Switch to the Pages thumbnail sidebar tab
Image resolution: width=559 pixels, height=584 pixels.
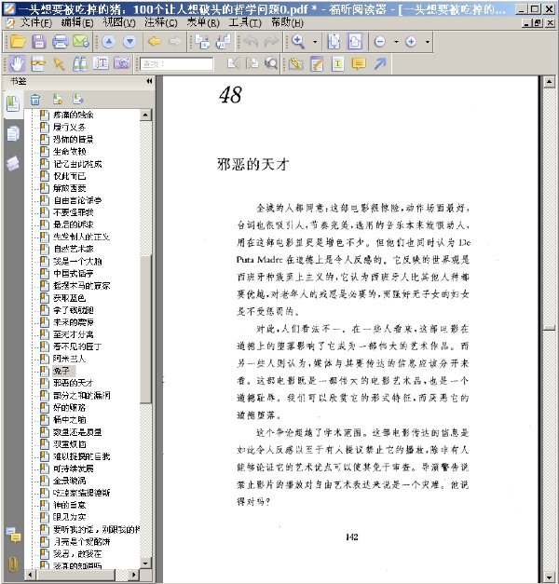[13, 134]
